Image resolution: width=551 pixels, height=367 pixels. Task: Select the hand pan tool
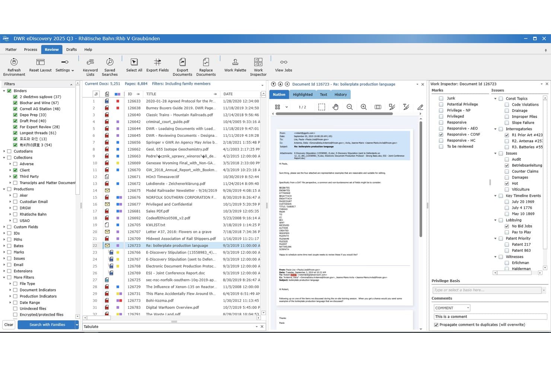[335, 107]
